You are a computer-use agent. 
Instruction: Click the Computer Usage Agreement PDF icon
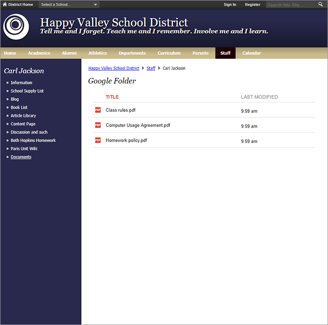point(98,125)
